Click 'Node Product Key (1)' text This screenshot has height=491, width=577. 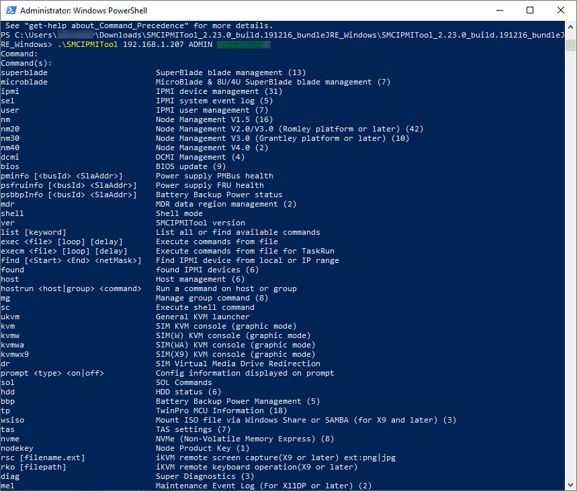[202, 448]
